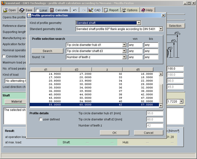Click the undo arrow icon
This screenshot has height=159, width=197.
75,10
